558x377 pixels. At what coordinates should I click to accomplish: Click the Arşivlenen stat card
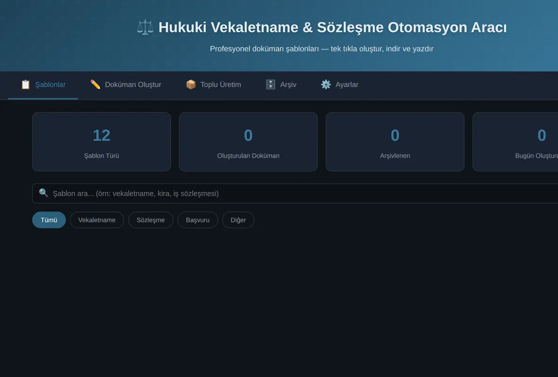click(x=395, y=142)
